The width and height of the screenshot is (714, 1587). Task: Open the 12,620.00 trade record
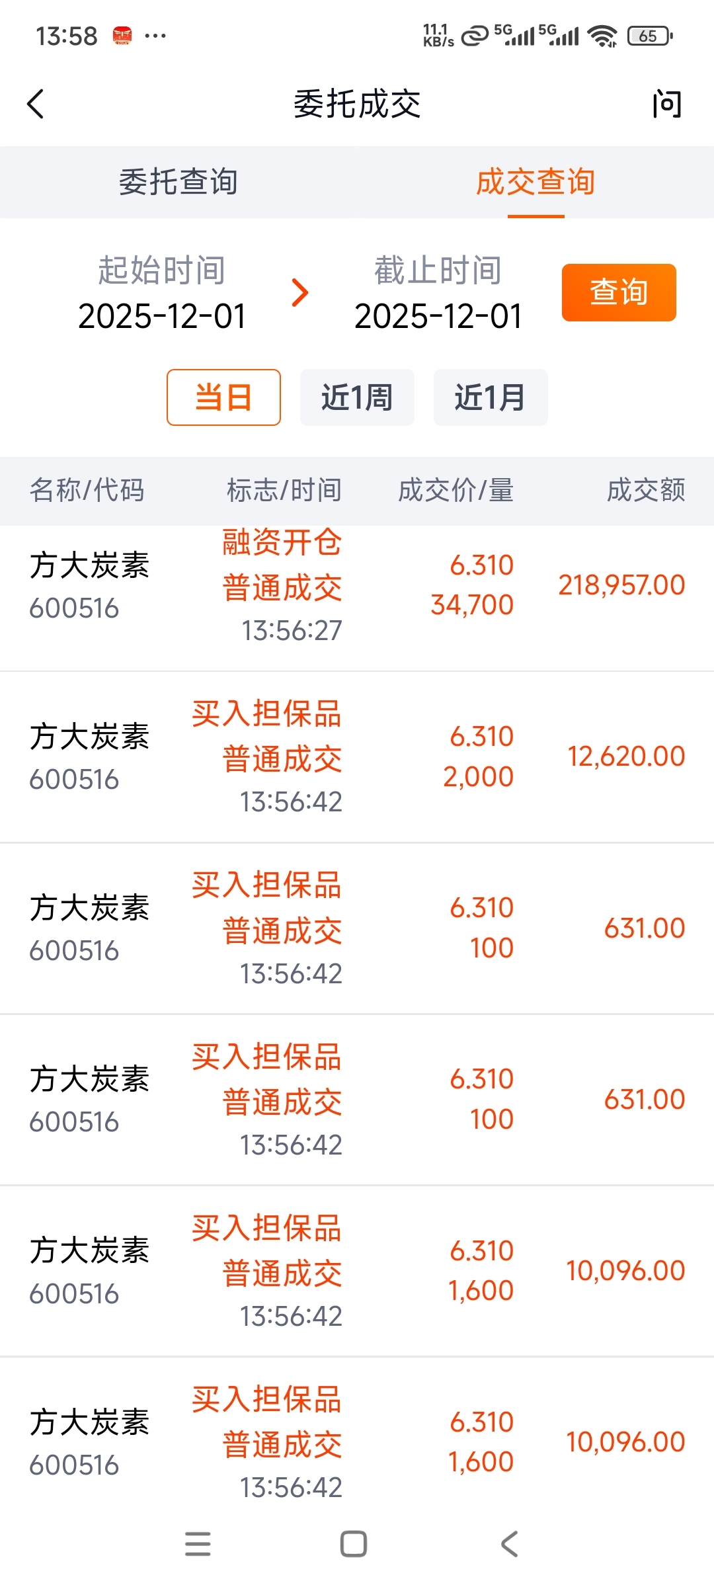[x=357, y=757]
